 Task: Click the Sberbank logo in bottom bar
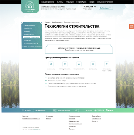[99, 110]
